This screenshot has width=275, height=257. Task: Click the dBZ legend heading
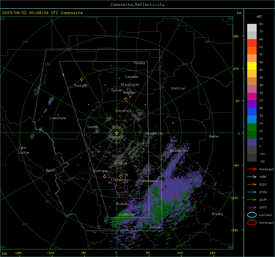coord(259,16)
